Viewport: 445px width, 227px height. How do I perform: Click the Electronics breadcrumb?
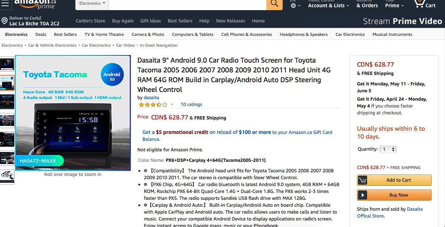click(12, 45)
